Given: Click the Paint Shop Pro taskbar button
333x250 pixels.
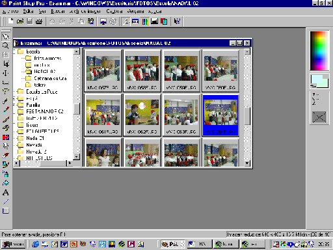Looking at the screenshot, I should (173, 244).
